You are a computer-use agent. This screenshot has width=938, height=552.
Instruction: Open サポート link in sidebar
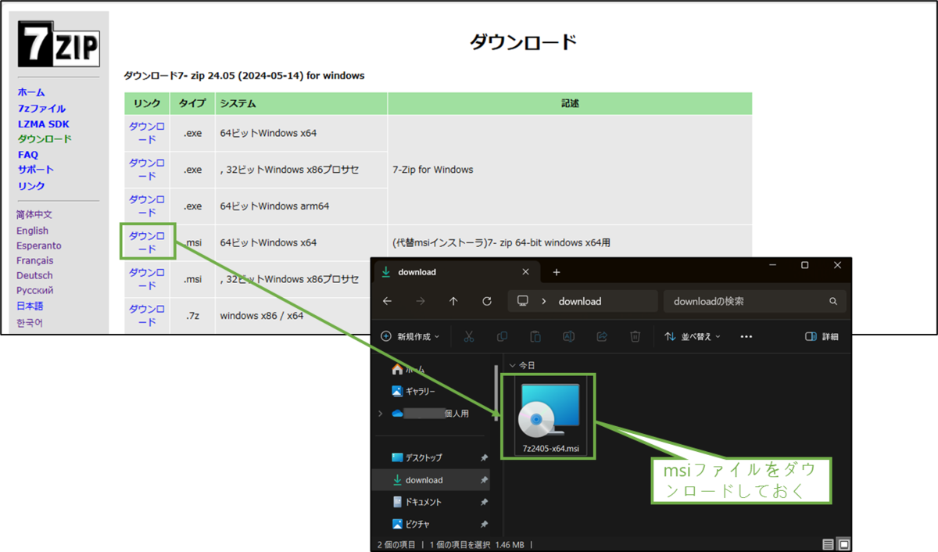(x=36, y=170)
